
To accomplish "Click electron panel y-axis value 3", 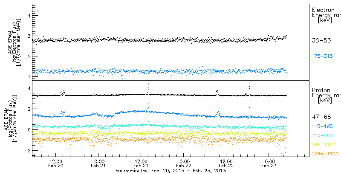I will coord(30,36).
